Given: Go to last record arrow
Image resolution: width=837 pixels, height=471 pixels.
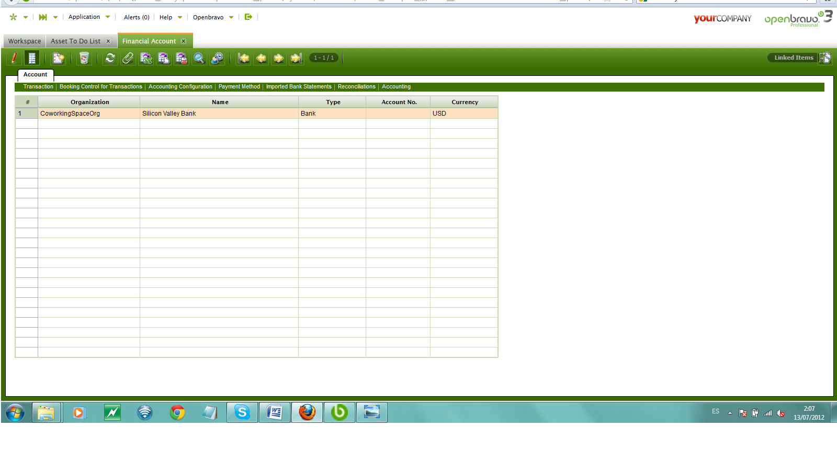Looking at the screenshot, I should (296, 58).
